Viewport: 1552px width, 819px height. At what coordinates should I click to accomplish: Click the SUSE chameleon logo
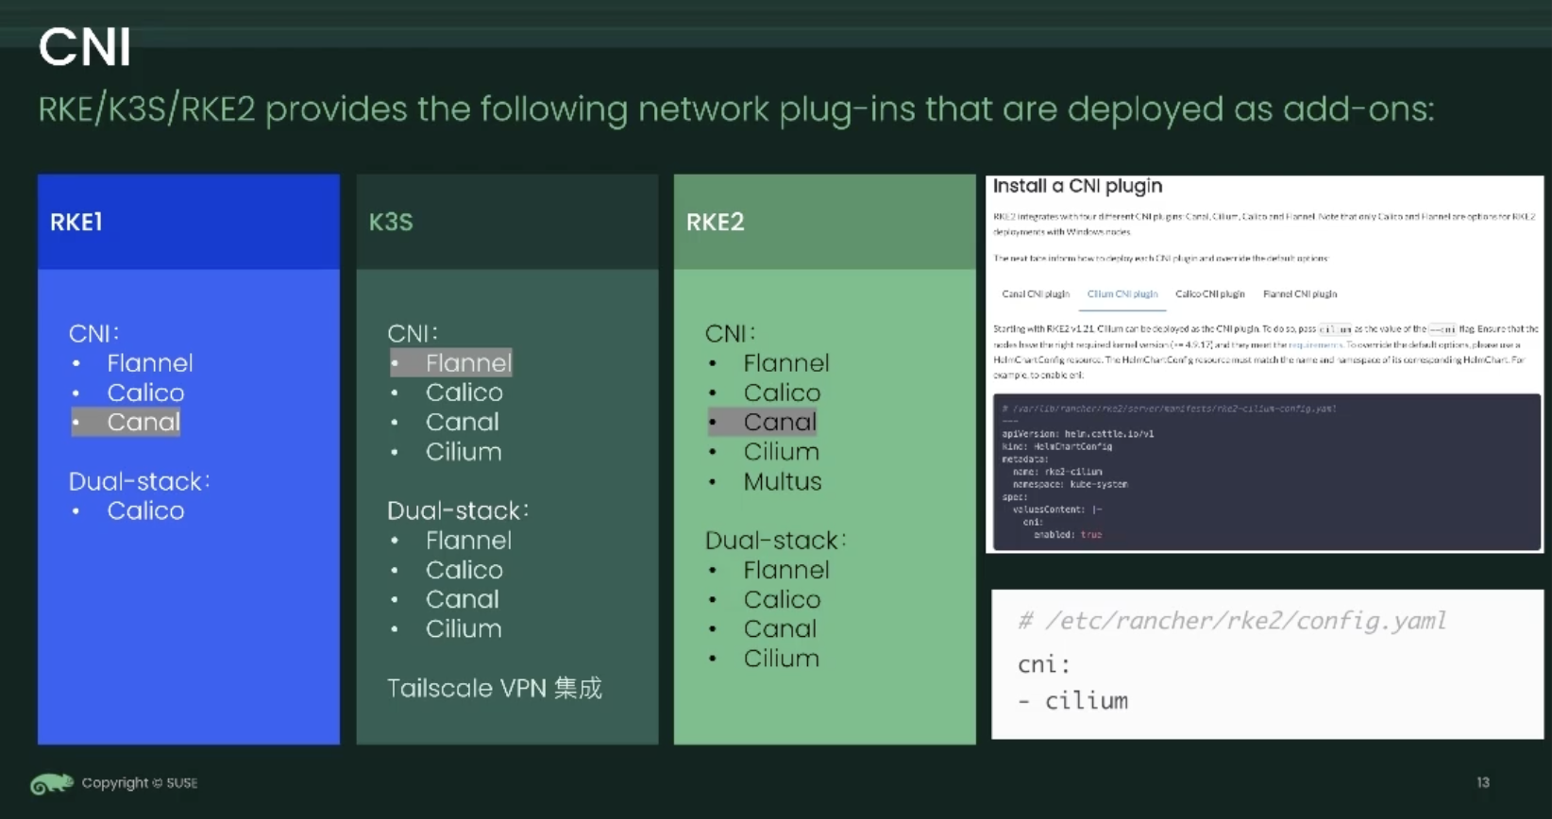click(51, 783)
